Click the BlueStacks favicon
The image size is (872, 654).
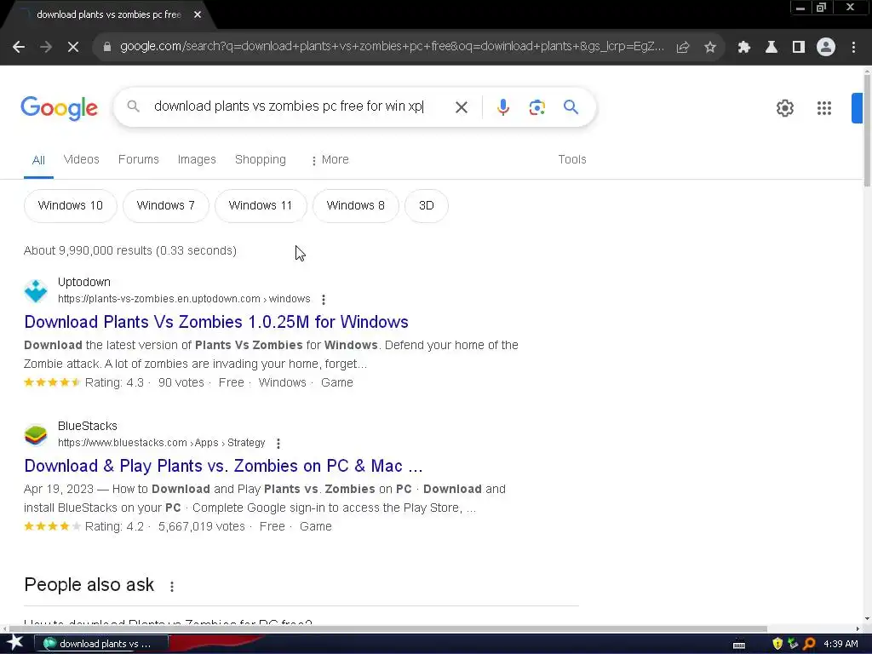click(36, 435)
